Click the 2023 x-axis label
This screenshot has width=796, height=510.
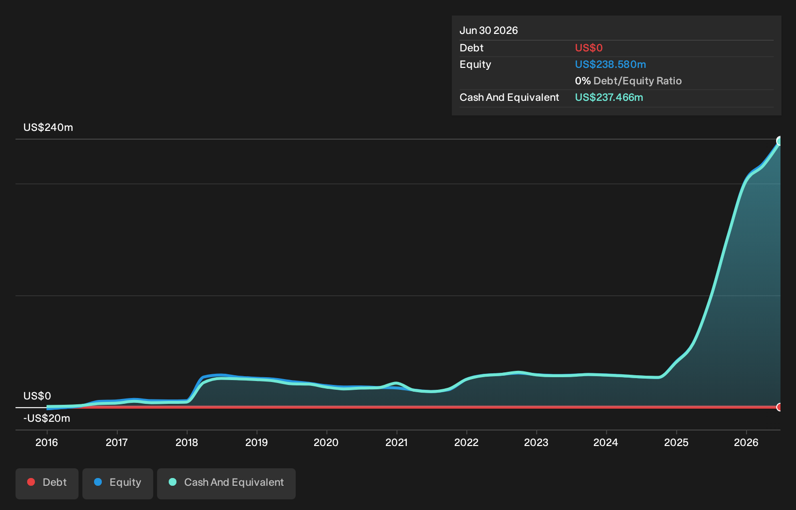click(536, 442)
